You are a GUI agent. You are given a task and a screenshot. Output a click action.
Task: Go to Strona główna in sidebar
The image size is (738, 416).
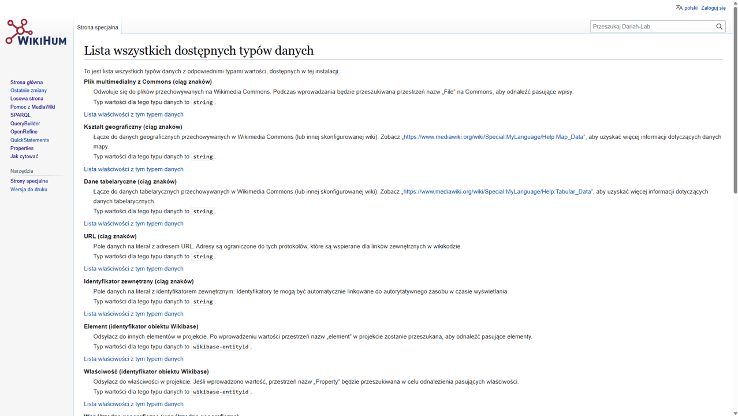click(x=27, y=83)
